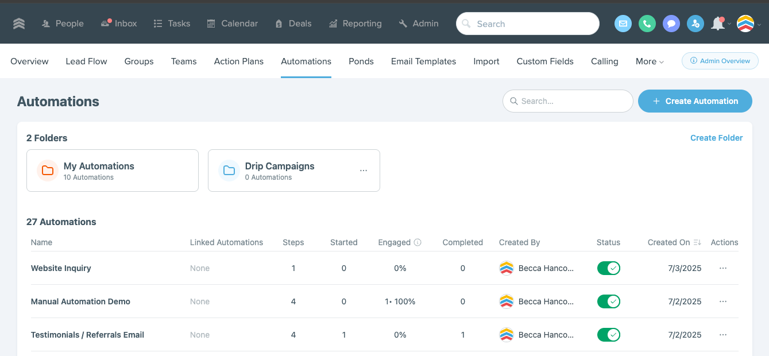Open the email compose icon in the top bar

(623, 24)
